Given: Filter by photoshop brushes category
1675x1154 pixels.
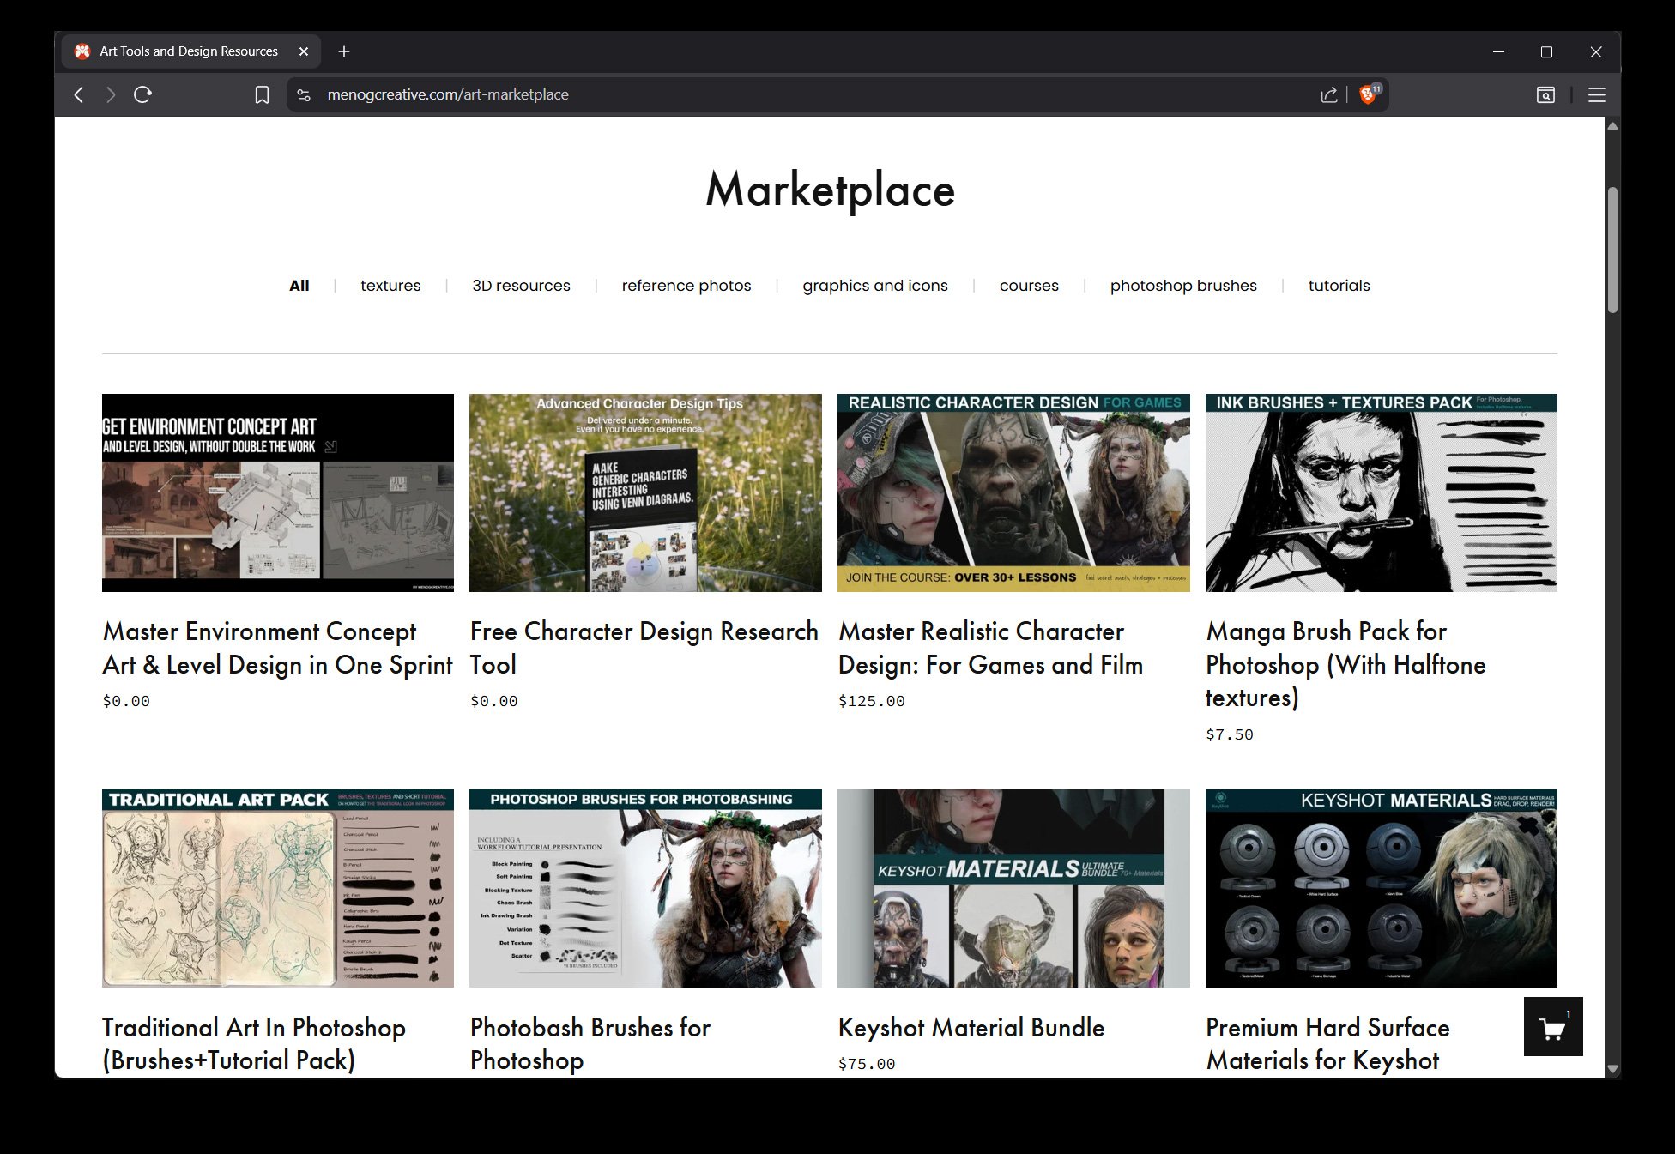Looking at the screenshot, I should 1183,286.
